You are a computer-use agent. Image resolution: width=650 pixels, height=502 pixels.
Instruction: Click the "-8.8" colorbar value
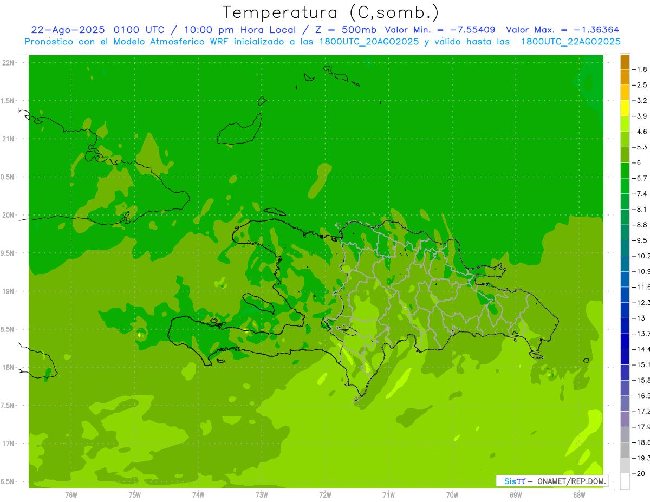pos(641,225)
